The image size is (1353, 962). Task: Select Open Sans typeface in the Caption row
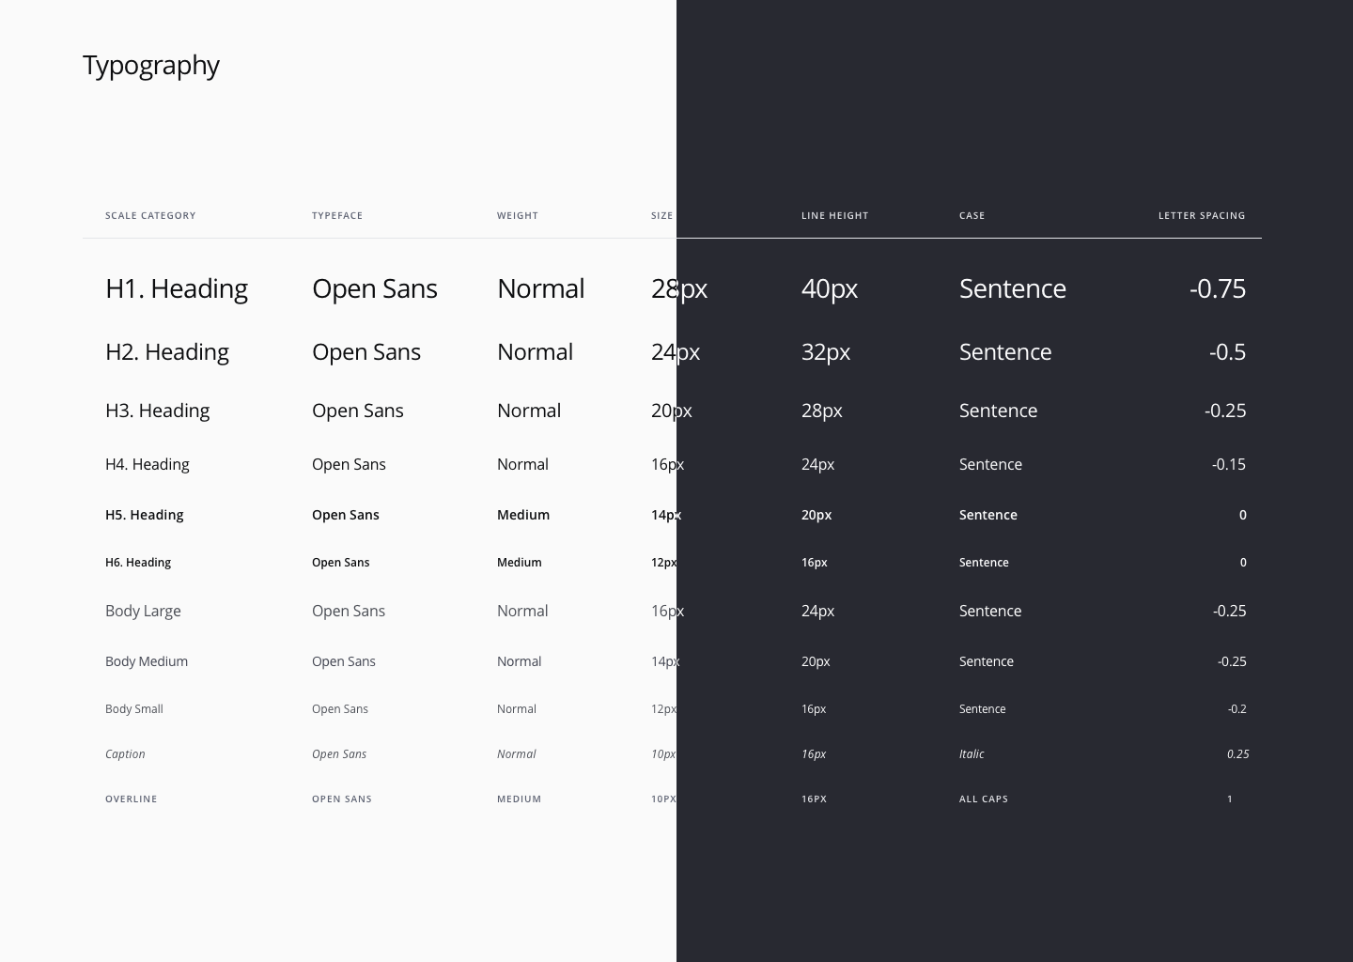[x=339, y=754]
